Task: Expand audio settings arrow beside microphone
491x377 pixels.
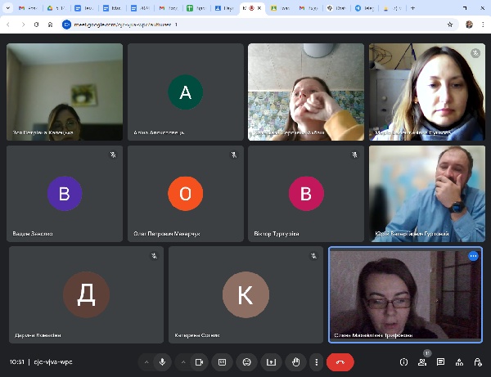Action: point(146,361)
